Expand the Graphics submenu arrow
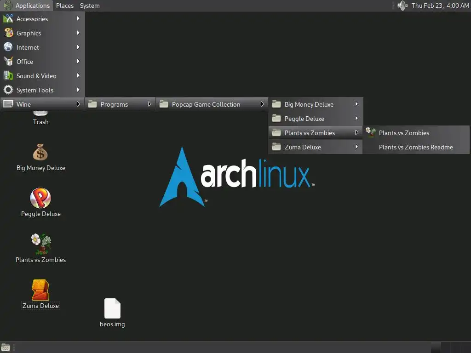Screen dimensions: 471x353 pyautogui.click(x=78, y=33)
